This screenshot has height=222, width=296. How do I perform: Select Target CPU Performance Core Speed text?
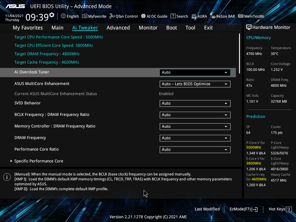(59, 37)
